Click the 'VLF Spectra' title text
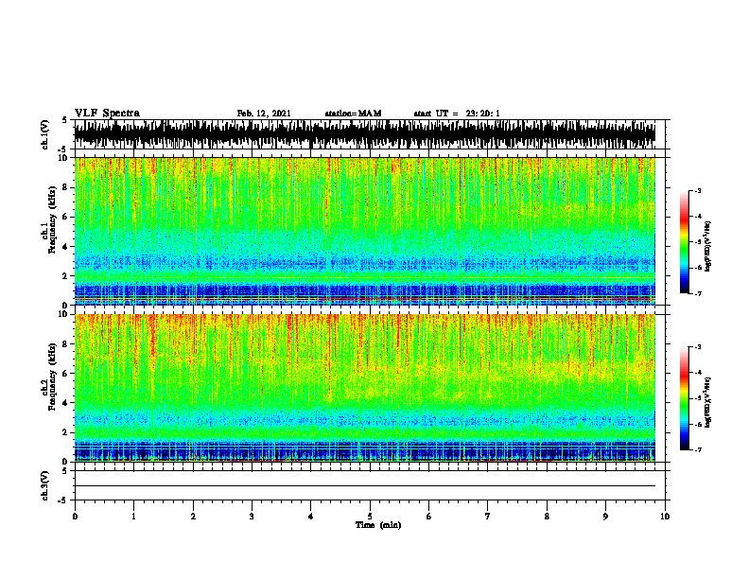 point(107,114)
